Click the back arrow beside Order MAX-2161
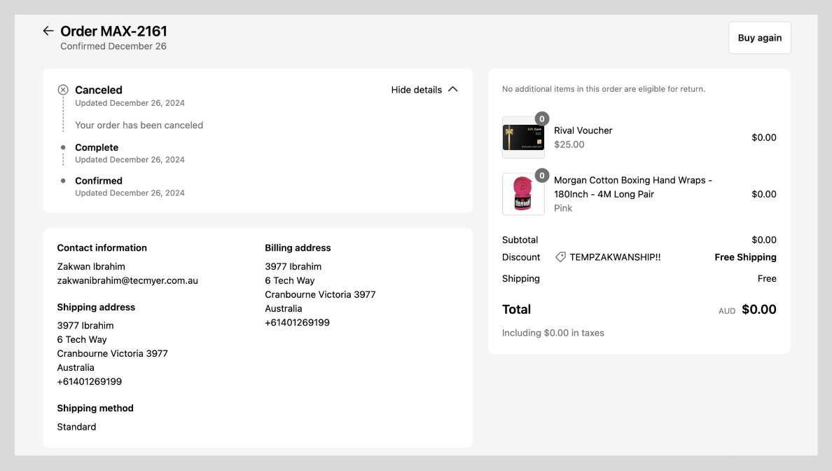 point(48,31)
